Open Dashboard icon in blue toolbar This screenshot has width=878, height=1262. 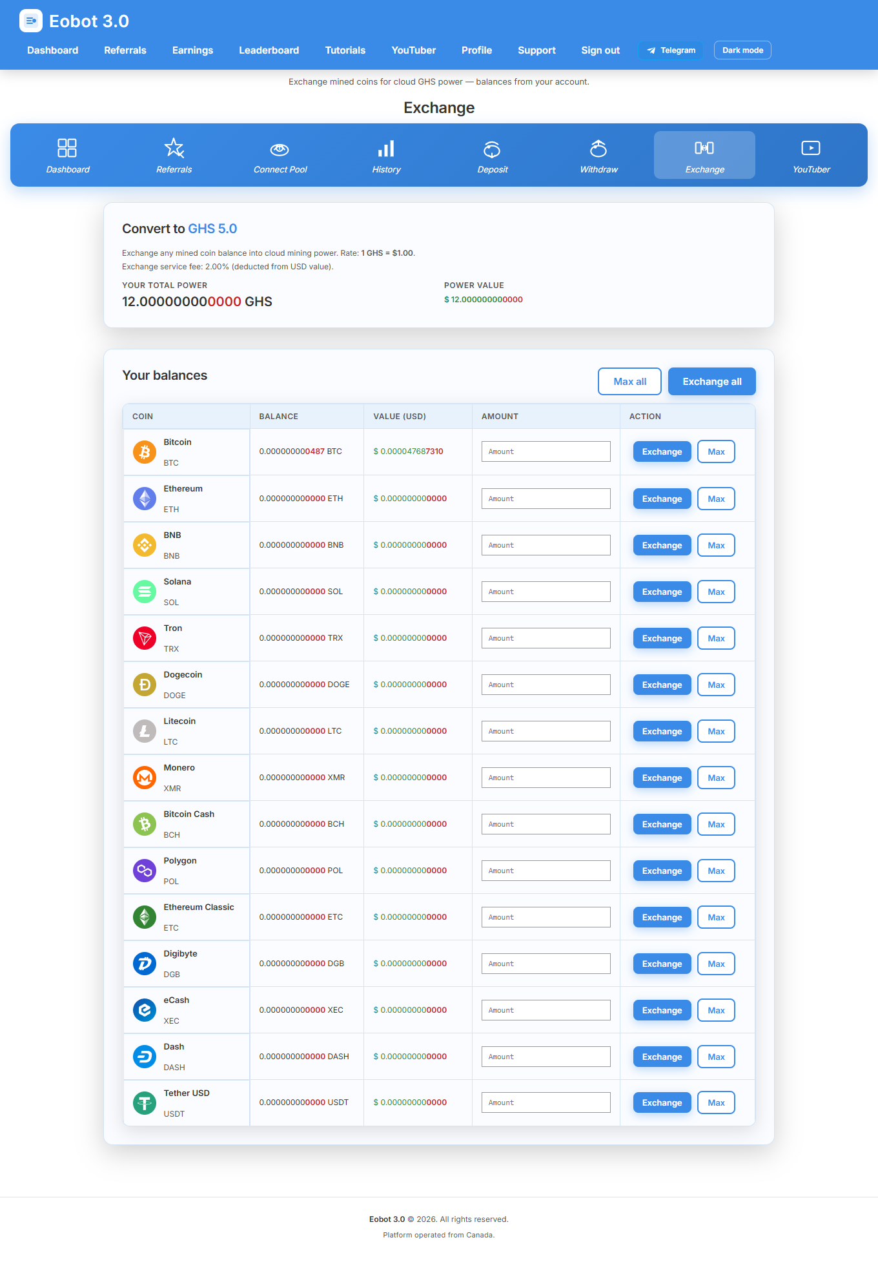[x=67, y=148]
